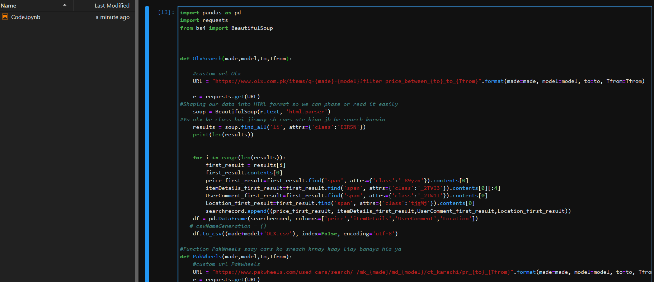
Task: Click the 'searchrecord.append' line
Action: pyautogui.click(x=388, y=211)
